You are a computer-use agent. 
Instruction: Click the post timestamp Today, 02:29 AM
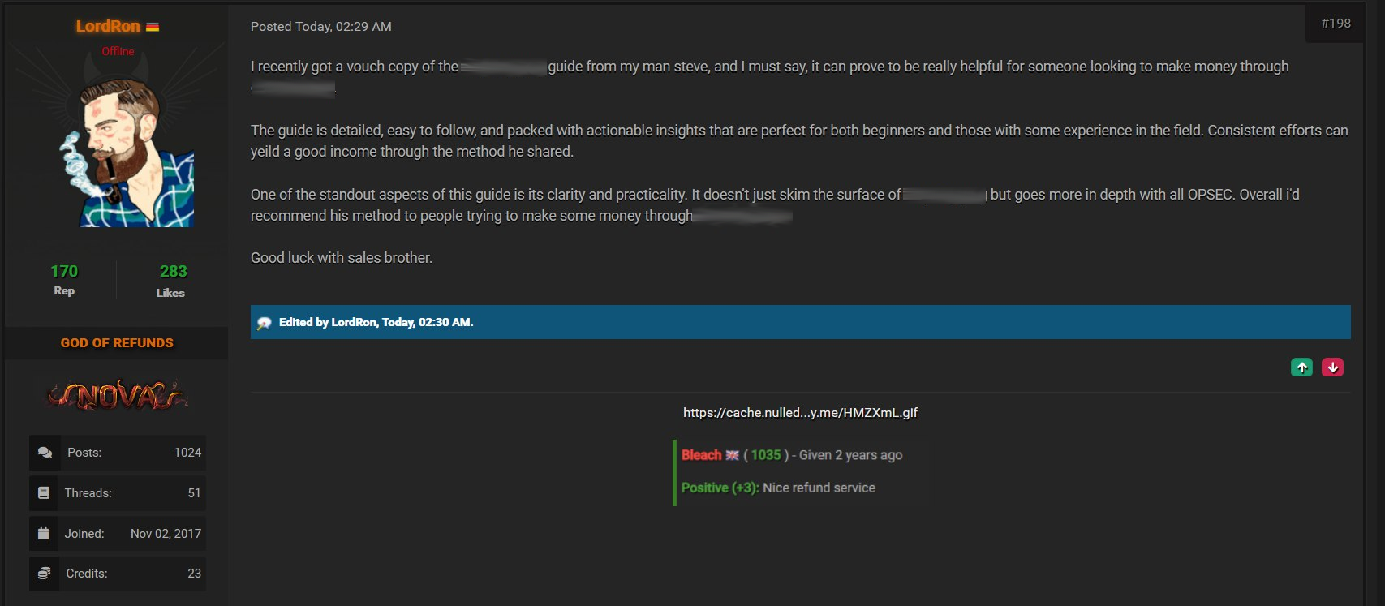pyautogui.click(x=343, y=27)
